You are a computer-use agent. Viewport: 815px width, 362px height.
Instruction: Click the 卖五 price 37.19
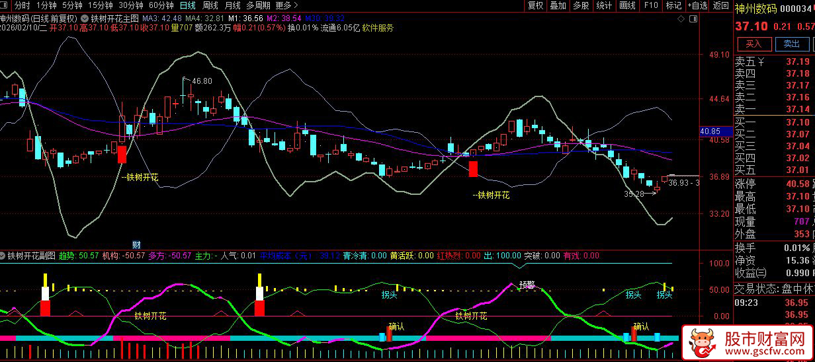coord(798,62)
